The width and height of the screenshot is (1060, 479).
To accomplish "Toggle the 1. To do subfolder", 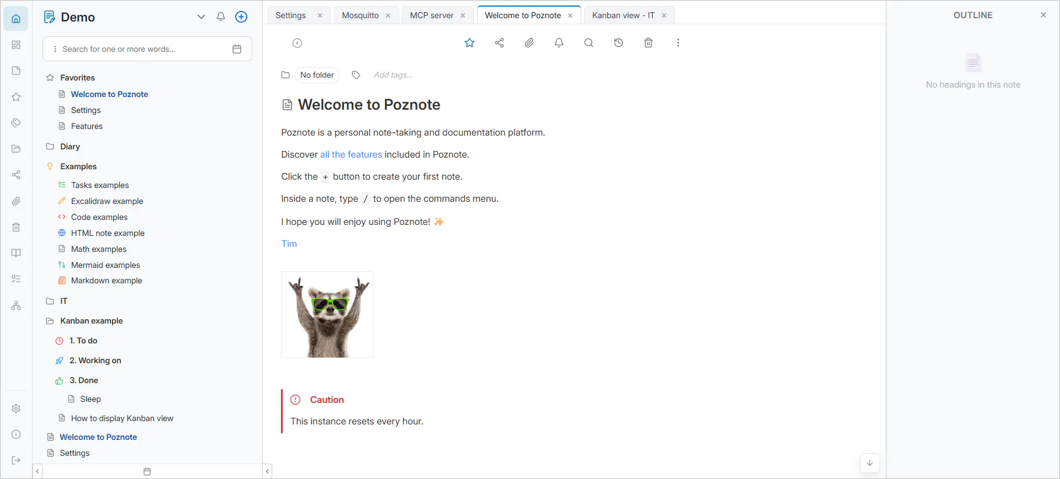I will point(83,341).
